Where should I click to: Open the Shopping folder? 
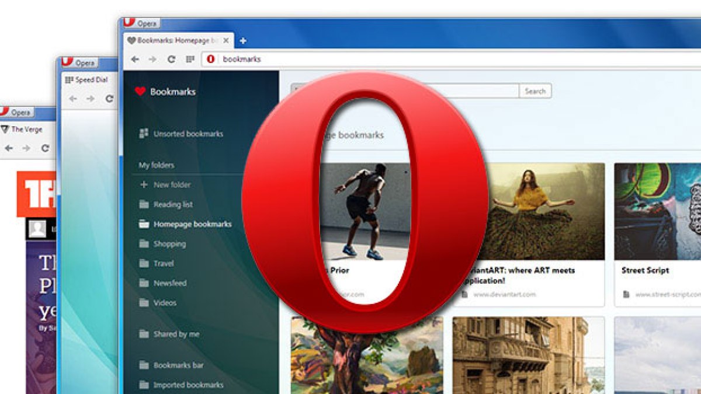click(162, 244)
